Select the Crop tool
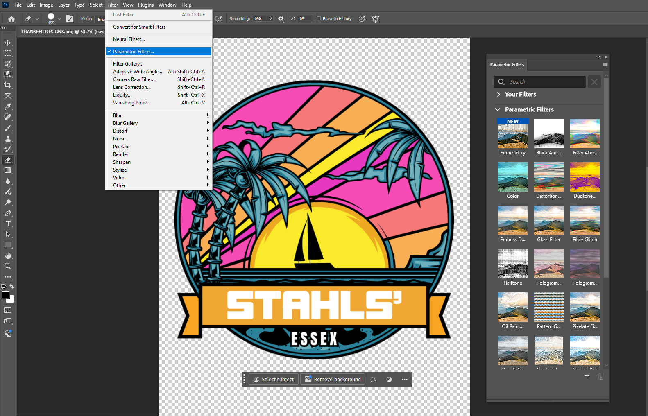 8,85
